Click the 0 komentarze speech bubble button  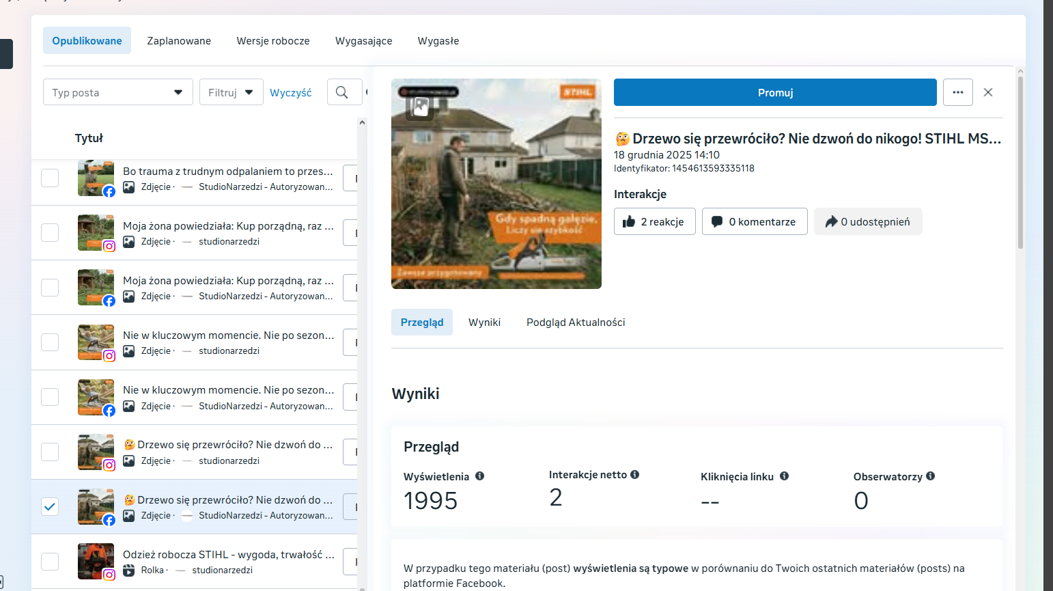[755, 221]
